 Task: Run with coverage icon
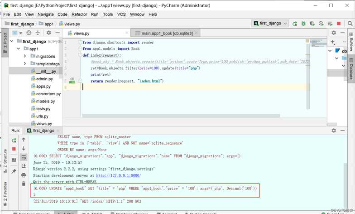click(312, 24)
